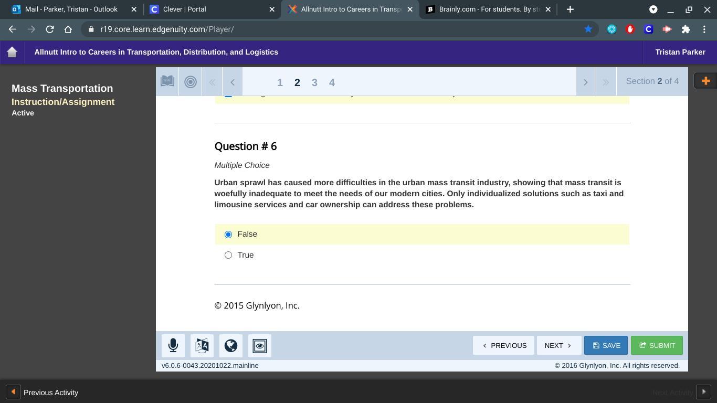Click the 'Mass Transportation' lesson title

[x=62, y=88]
